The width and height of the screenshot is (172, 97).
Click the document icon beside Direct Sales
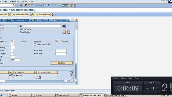(68, 32)
